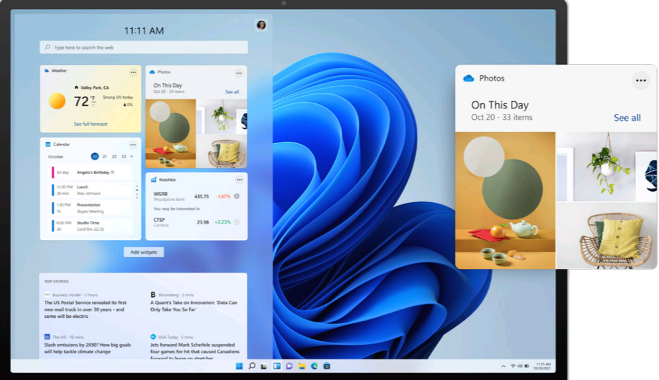Switch temperature unit to °C
Screen dimensions: 659x380
coord(93,105)
